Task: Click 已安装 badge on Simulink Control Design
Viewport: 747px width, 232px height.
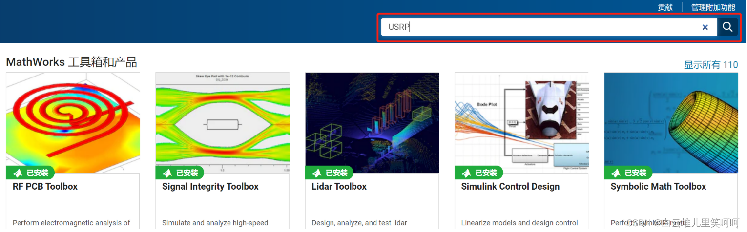Action: (478, 173)
